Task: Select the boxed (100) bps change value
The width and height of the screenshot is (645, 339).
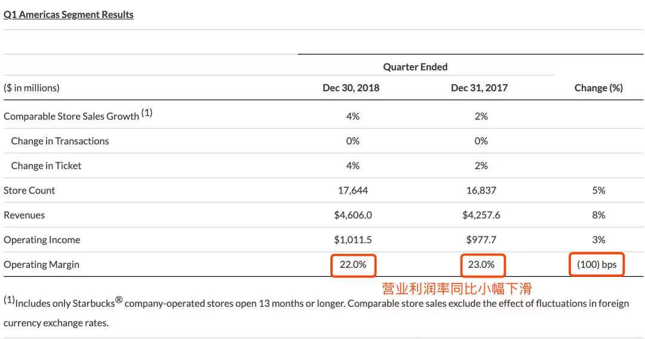Action: coord(596,264)
